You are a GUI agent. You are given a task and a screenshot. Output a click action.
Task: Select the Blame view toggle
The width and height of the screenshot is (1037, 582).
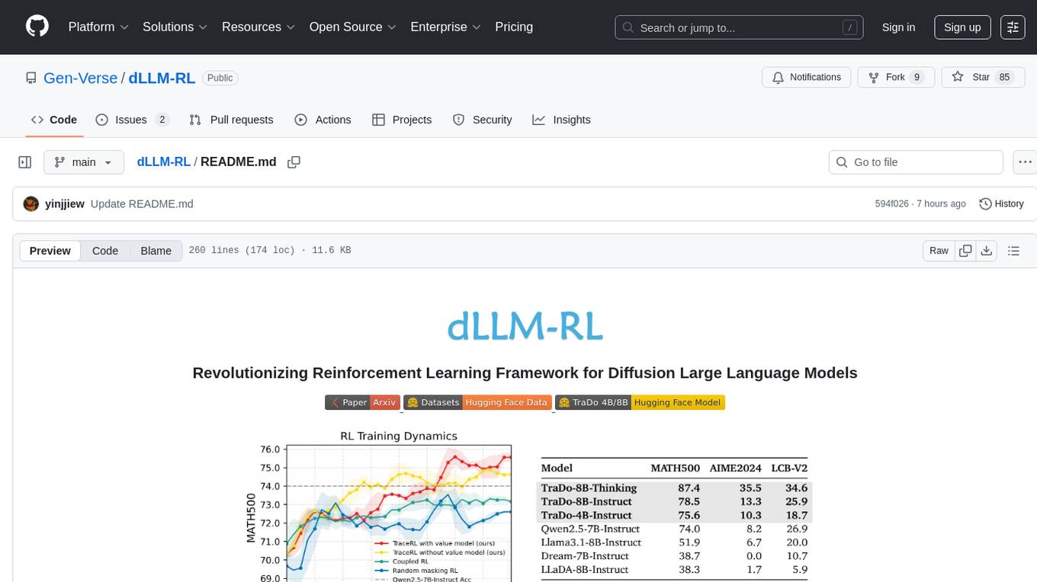(156, 251)
